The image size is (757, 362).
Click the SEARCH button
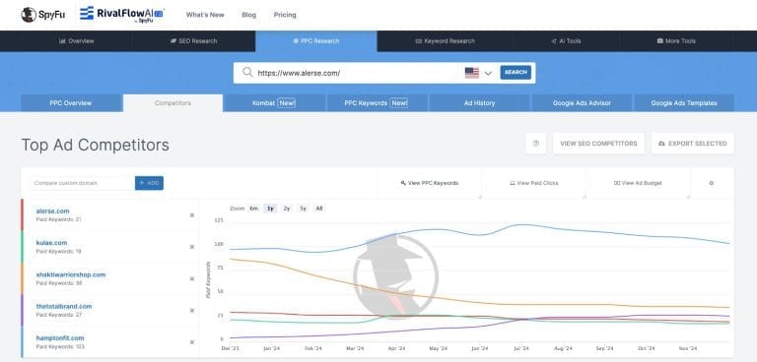point(516,73)
